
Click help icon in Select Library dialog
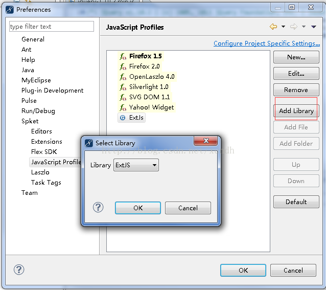[98, 208]
